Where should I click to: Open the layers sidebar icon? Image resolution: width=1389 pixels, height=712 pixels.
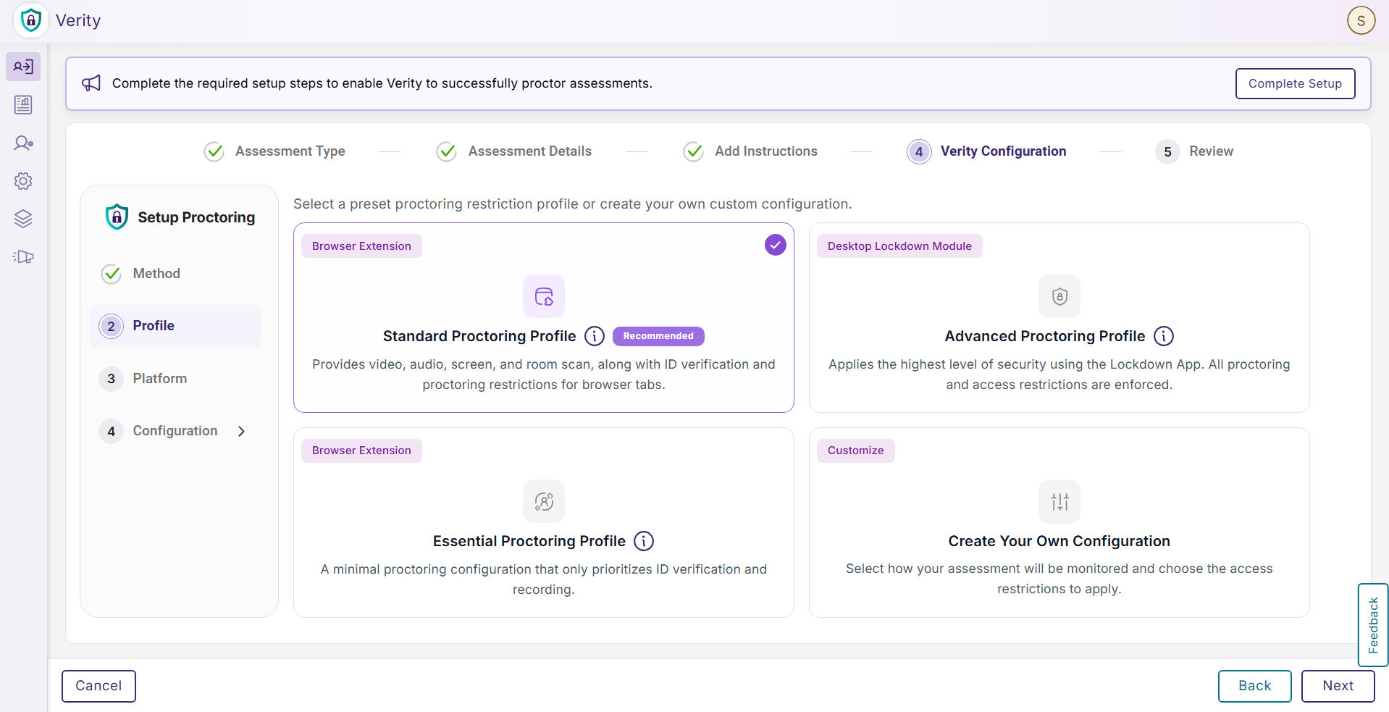23,219
